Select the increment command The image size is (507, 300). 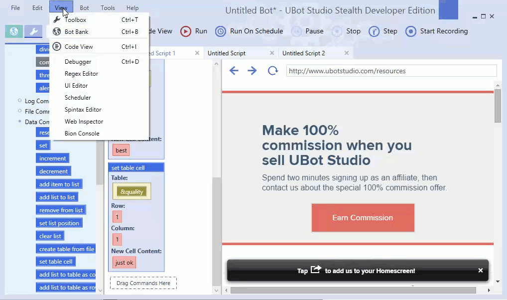[52, 158]
